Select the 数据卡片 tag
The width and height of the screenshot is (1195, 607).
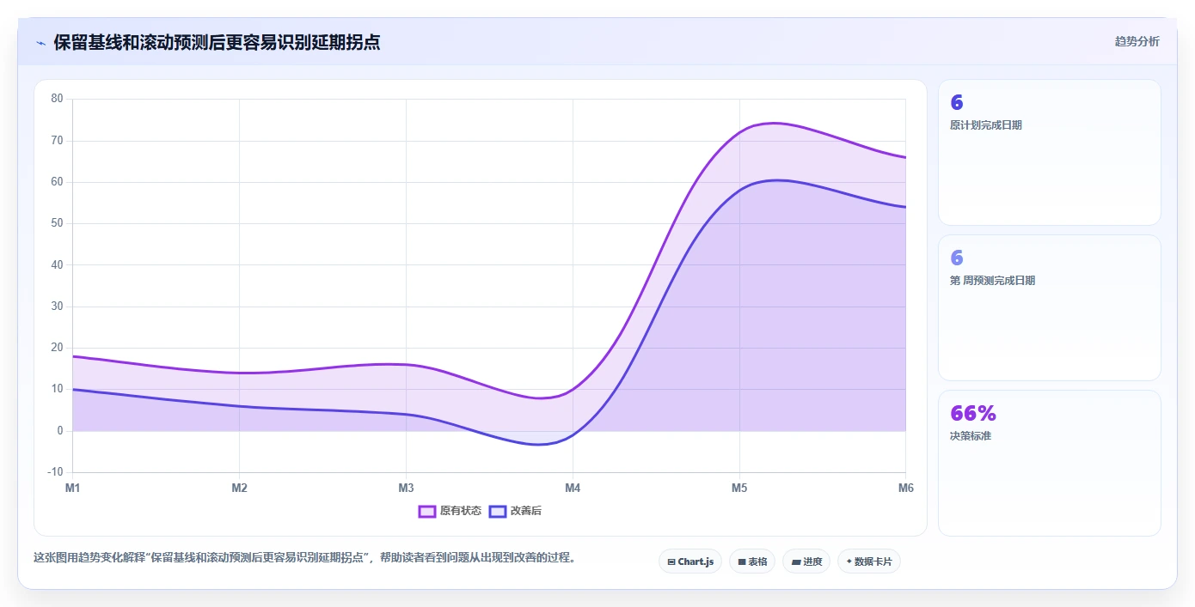pos(869,561)
